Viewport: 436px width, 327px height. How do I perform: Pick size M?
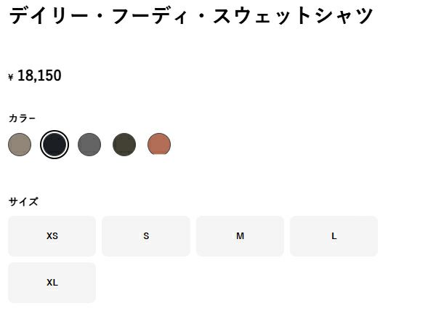[240, 236]
